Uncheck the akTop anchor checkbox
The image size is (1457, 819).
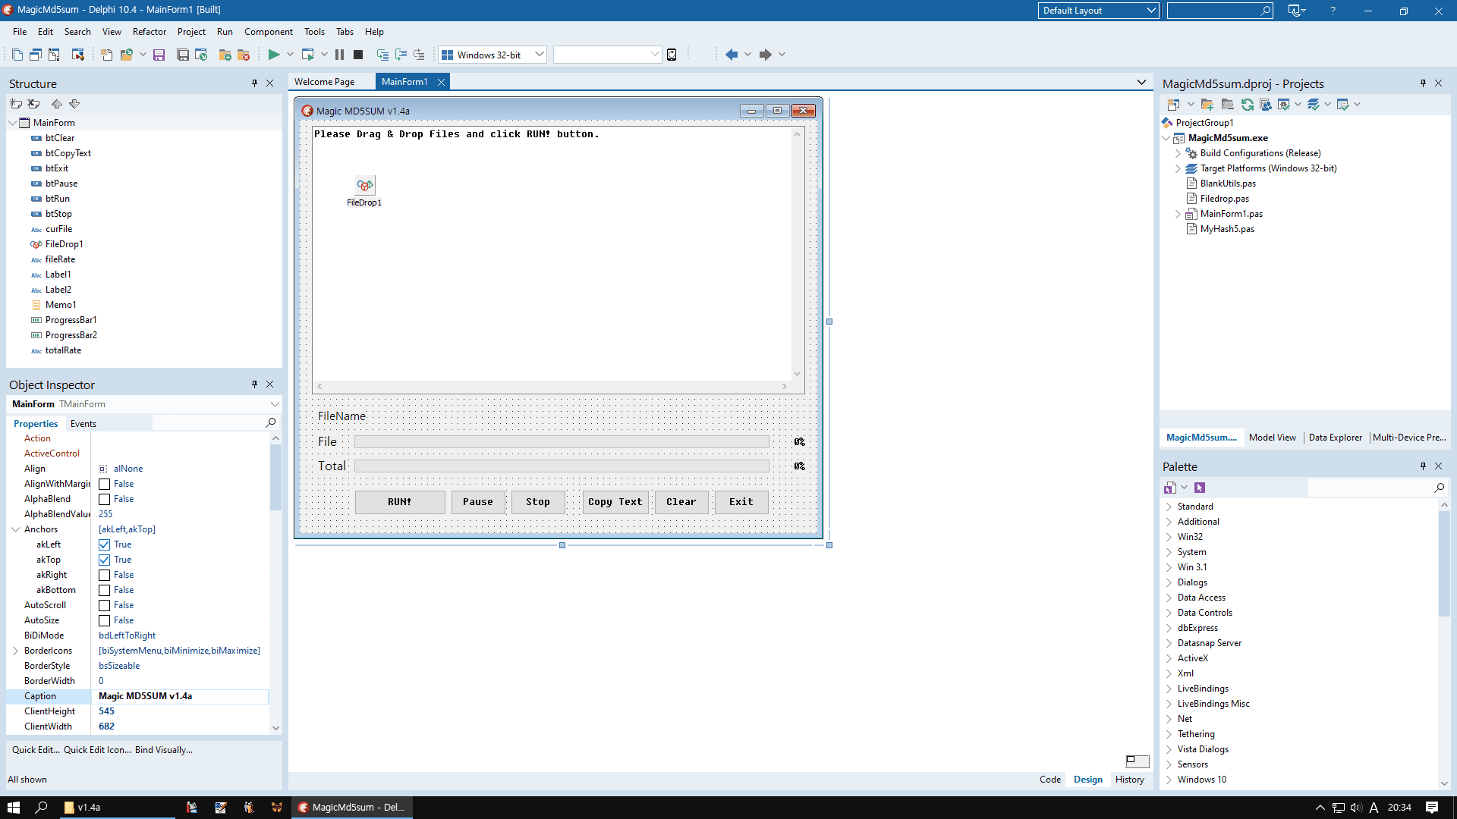coord(105,560)
